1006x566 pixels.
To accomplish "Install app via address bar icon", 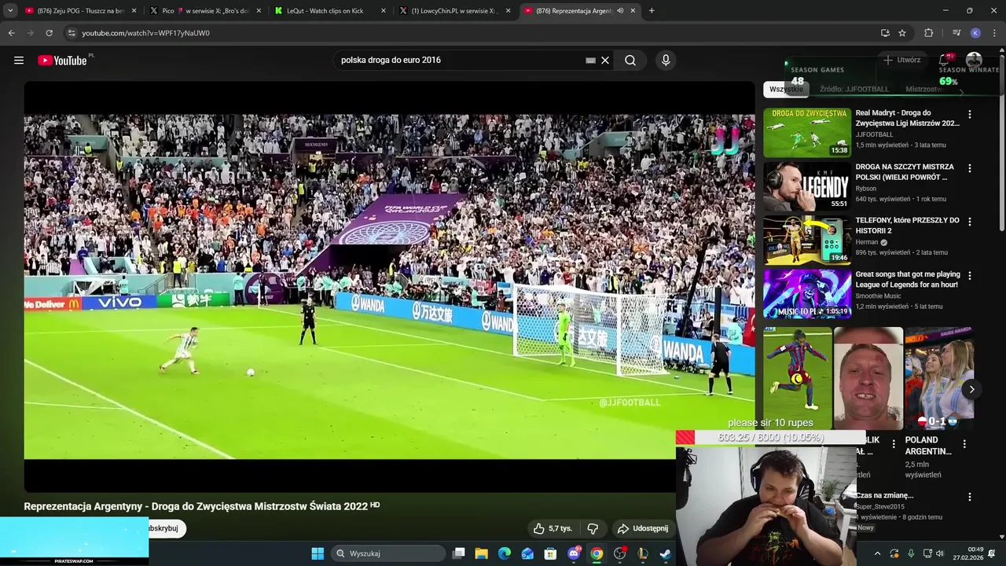I will 885,33.
